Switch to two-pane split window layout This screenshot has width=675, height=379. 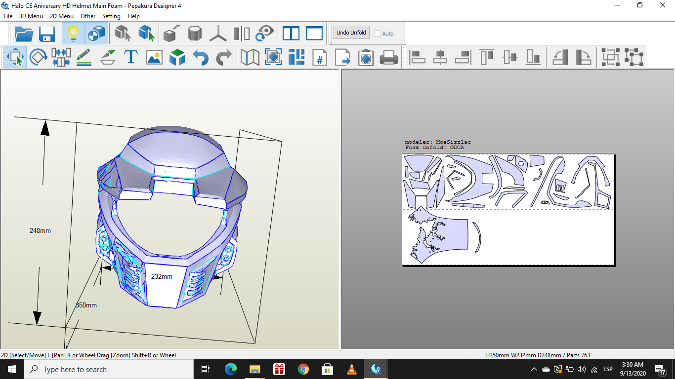point(291,34)
